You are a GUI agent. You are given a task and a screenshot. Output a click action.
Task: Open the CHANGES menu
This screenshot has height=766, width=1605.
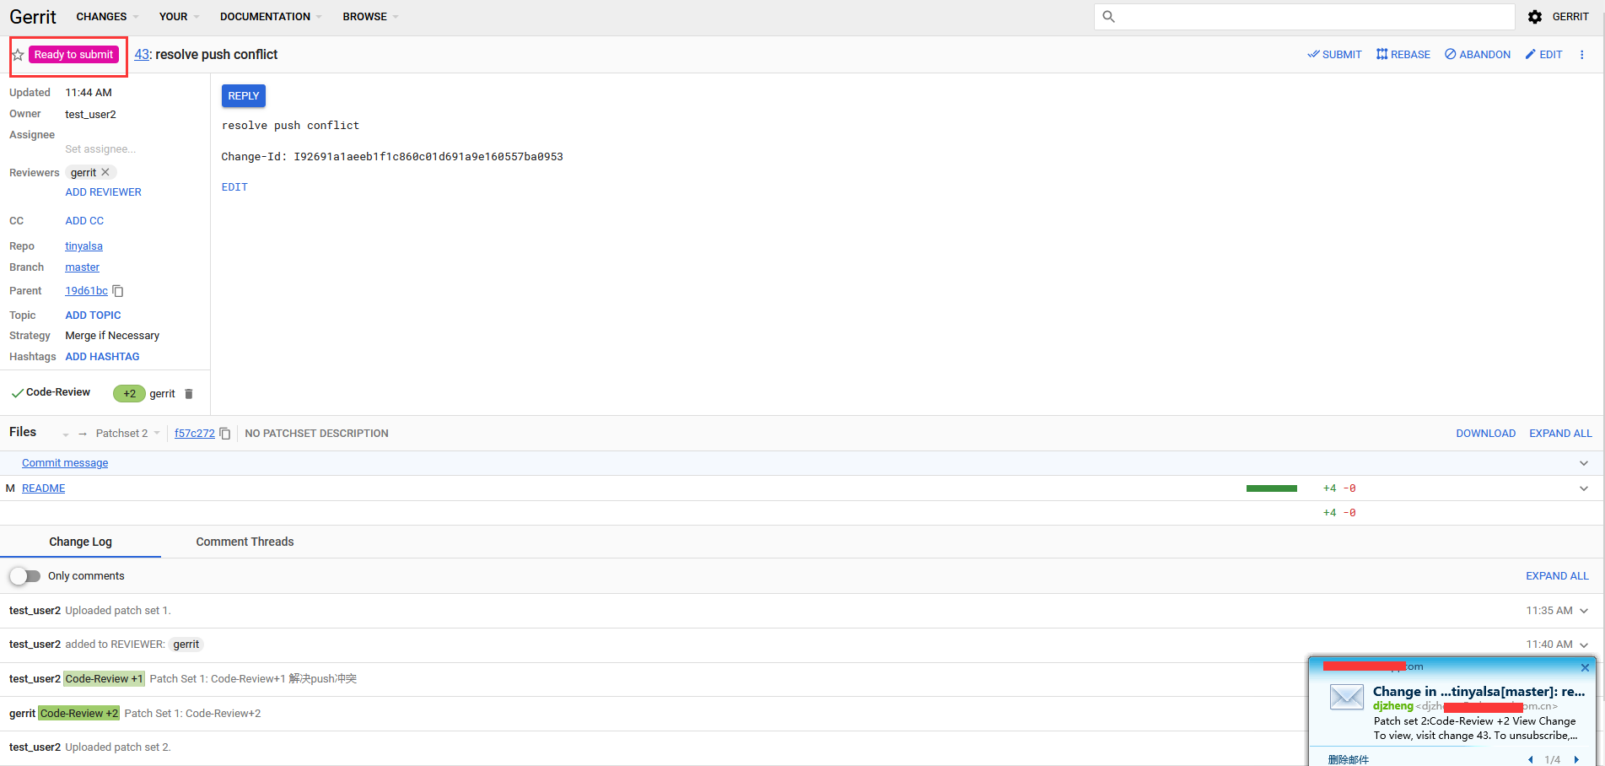107,17
